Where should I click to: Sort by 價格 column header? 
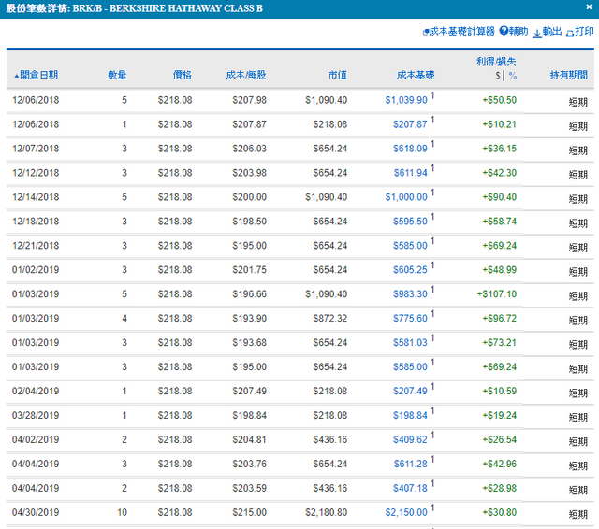click(x=183, y=75)
